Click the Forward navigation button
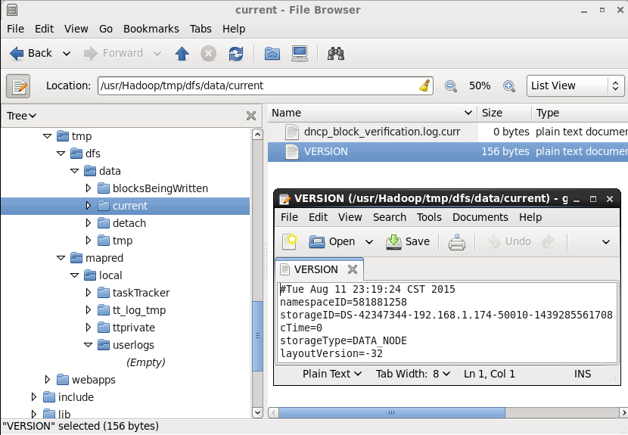The height and width of the screenshot is (435, 628). [x=113, y=53]
